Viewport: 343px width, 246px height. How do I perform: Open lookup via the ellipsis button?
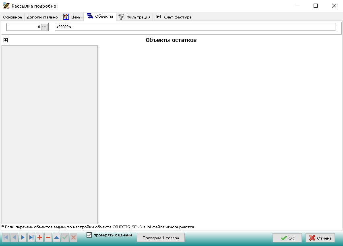pyautogui.click(x=45, y=27)
